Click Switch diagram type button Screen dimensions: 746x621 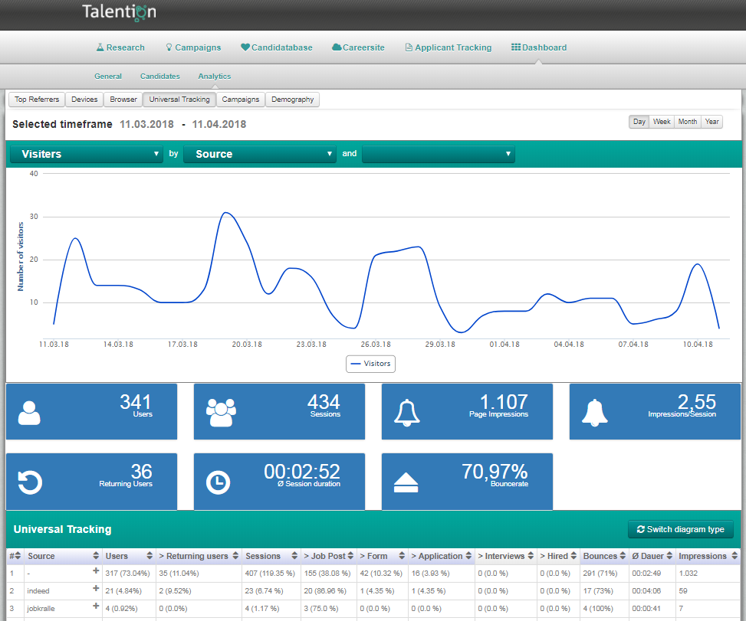coord(680,529)
